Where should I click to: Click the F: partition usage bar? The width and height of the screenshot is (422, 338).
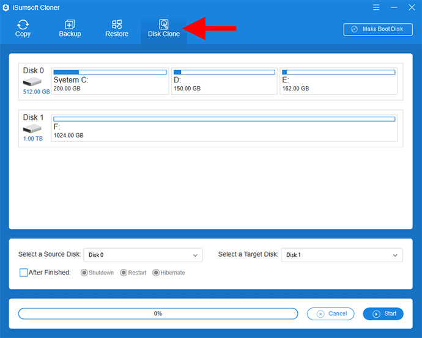point(224,119)
